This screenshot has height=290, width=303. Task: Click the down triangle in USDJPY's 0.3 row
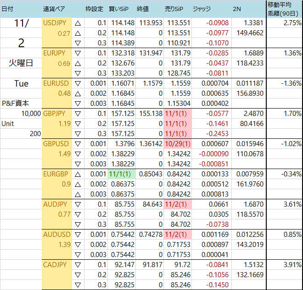click(x=78, y=44)
